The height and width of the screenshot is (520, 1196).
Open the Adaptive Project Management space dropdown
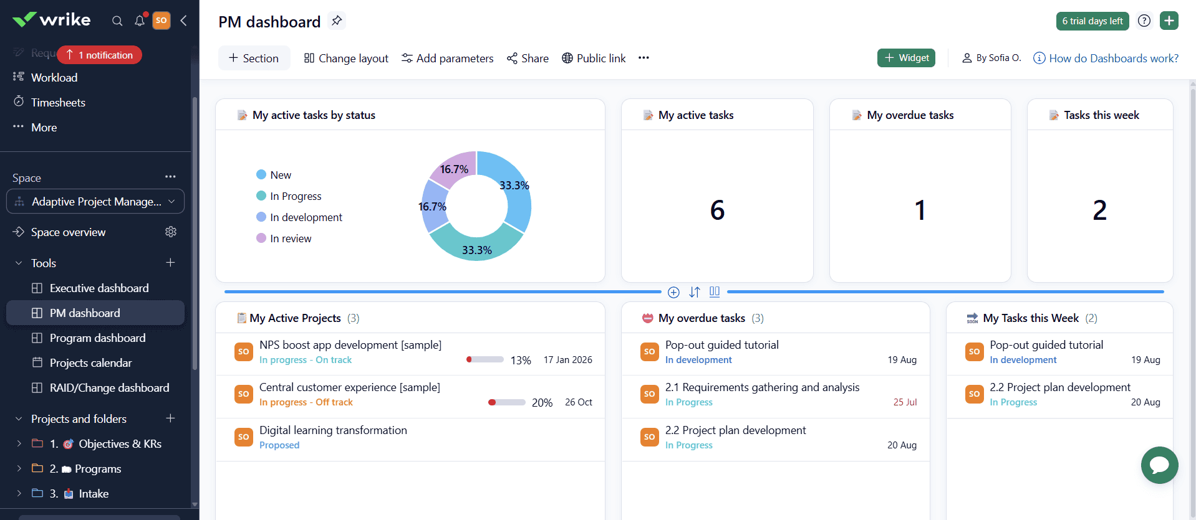[x=95, y=201]
